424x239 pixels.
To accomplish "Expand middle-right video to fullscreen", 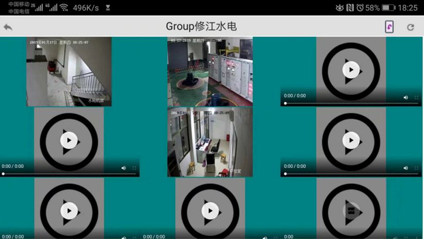I will (x=417, y=168).
